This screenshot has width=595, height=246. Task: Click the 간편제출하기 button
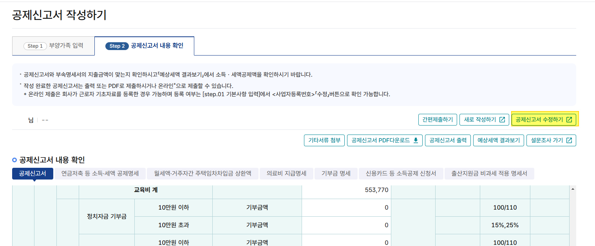coord(438,120)
